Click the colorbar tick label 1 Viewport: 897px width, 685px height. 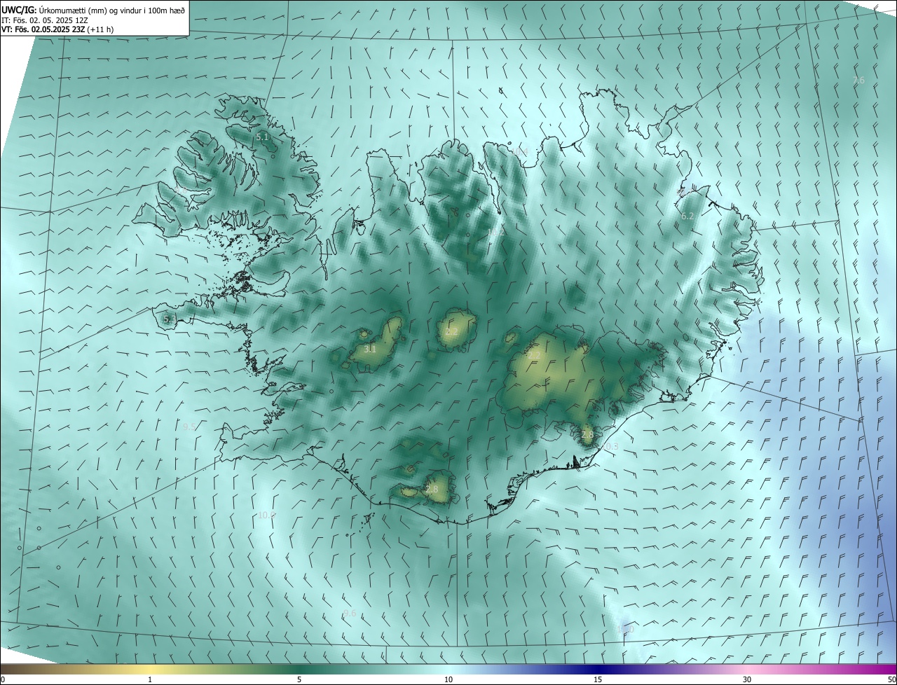pyautogui.click(x=150, y=679)
